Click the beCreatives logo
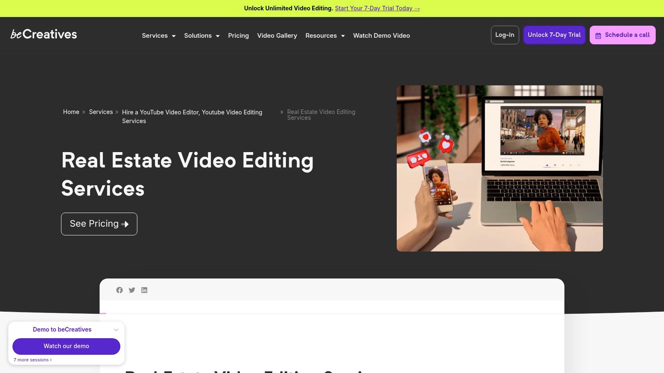The width and height of the screenshot is (664, 373). (x=44, y=34)
